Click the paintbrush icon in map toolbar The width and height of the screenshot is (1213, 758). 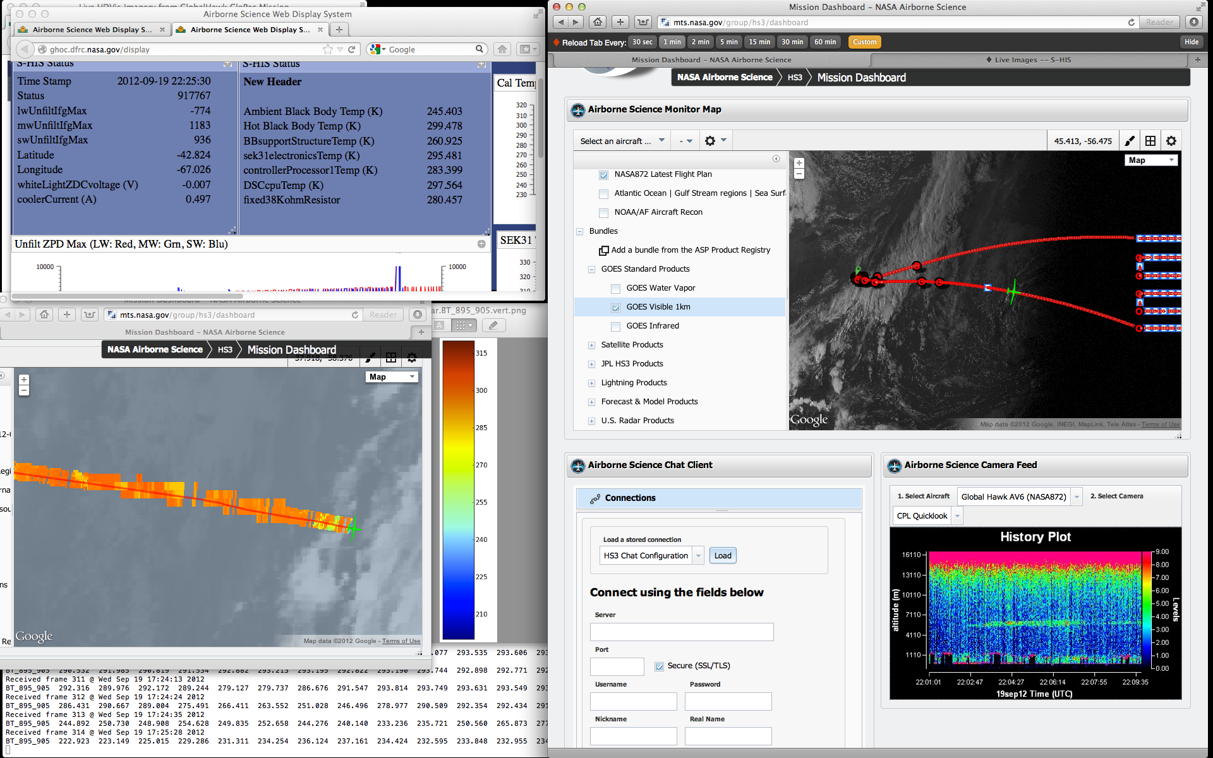click(x=1130, y=141)
